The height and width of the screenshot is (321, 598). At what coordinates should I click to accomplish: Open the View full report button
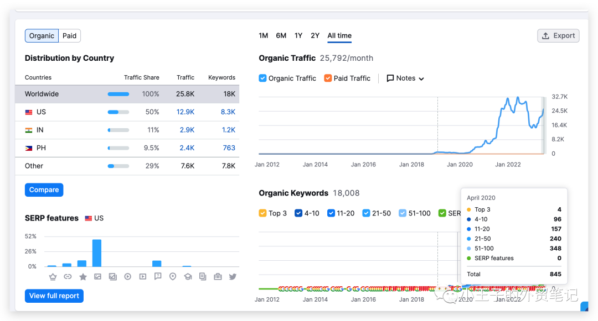54,296
